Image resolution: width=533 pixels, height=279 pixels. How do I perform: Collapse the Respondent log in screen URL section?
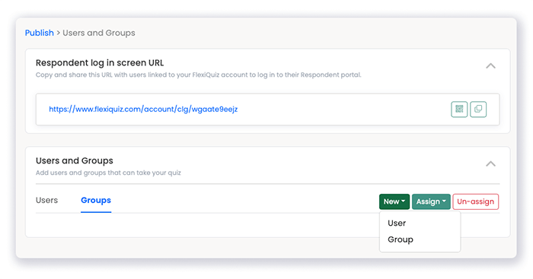tap(490, 66)
